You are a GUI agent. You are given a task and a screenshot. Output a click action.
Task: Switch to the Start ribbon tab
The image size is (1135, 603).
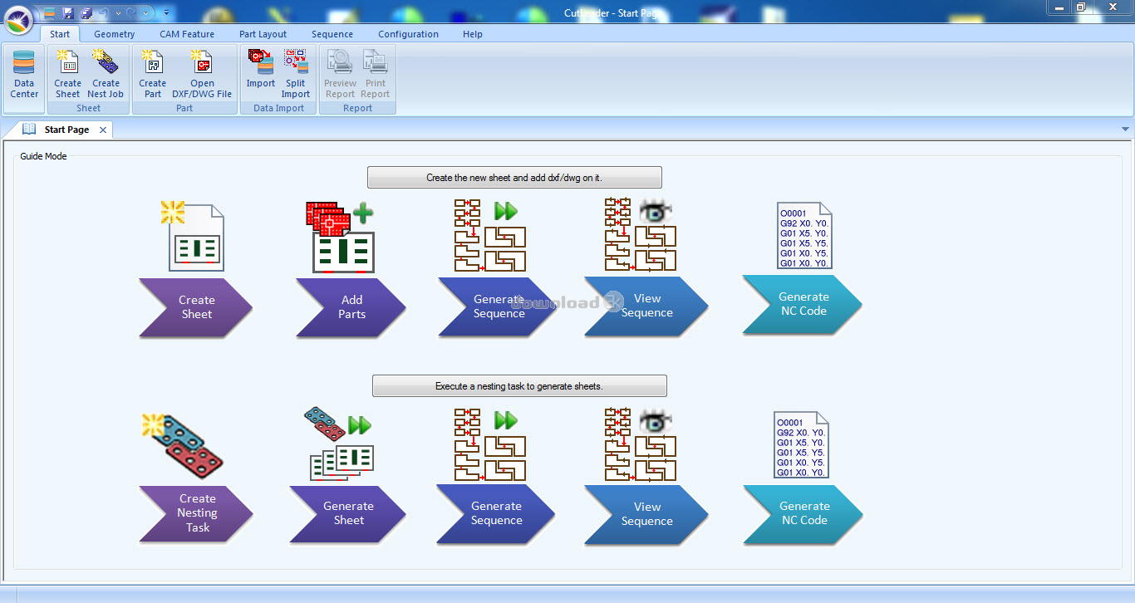[x=60, y=34]
